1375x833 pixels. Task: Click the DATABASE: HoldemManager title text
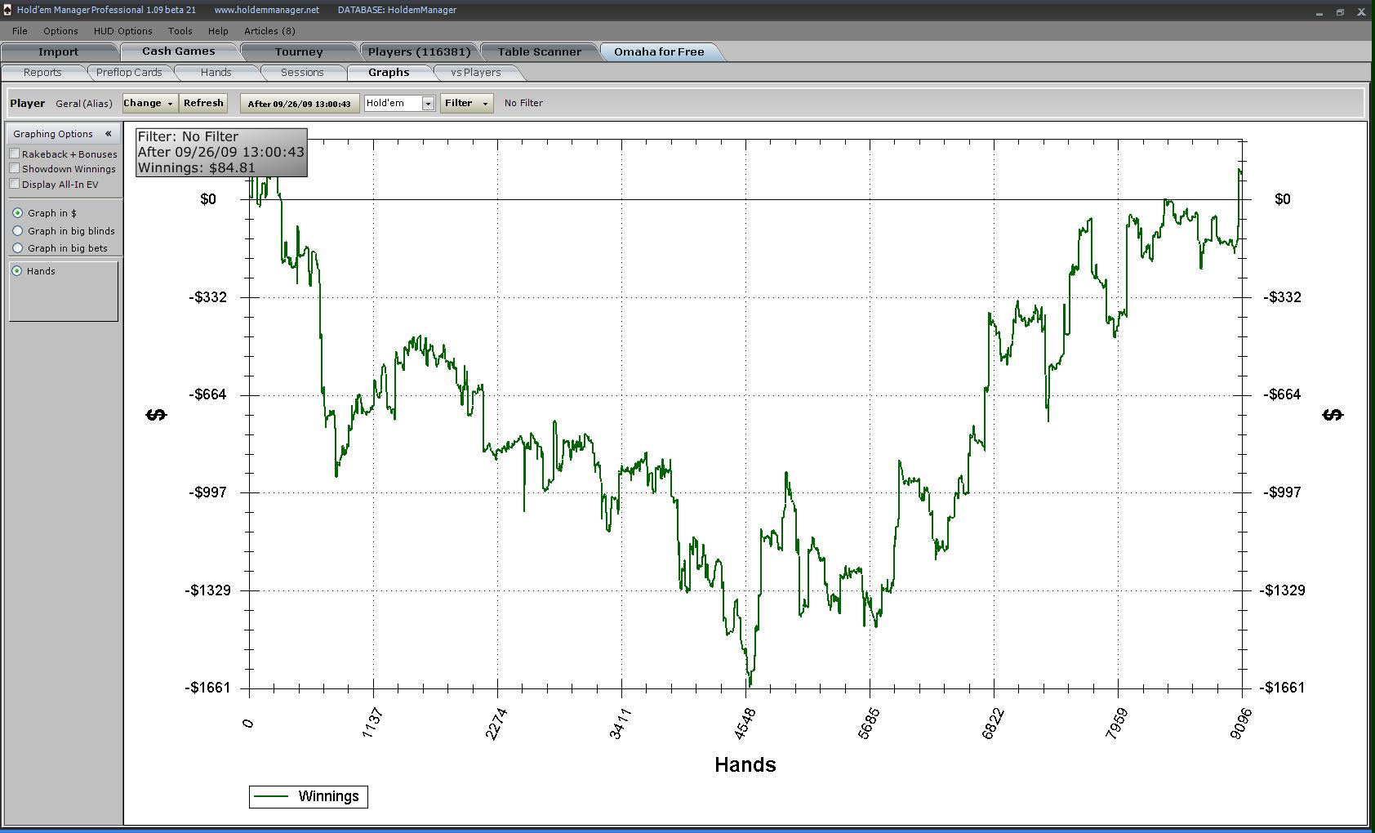tap(397, 10)
